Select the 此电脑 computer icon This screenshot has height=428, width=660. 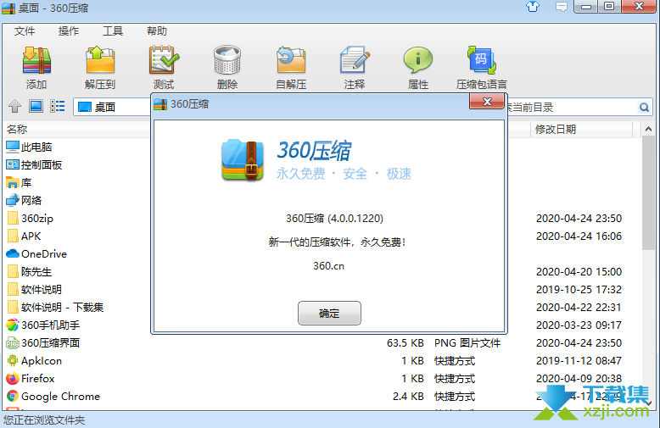point(13,147)
